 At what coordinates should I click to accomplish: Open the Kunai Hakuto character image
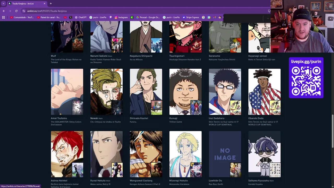(106, 154)
